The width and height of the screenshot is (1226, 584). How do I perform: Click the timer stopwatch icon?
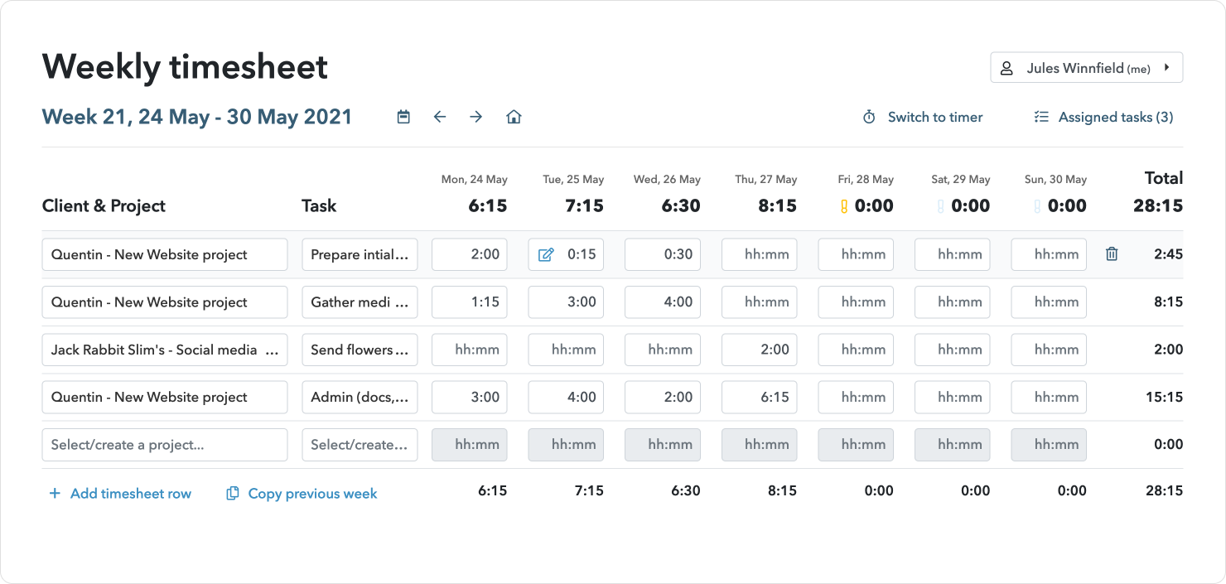coord(869,117)
